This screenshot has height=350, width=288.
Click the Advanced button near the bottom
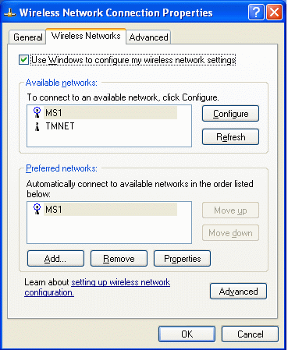click(238, 292)
